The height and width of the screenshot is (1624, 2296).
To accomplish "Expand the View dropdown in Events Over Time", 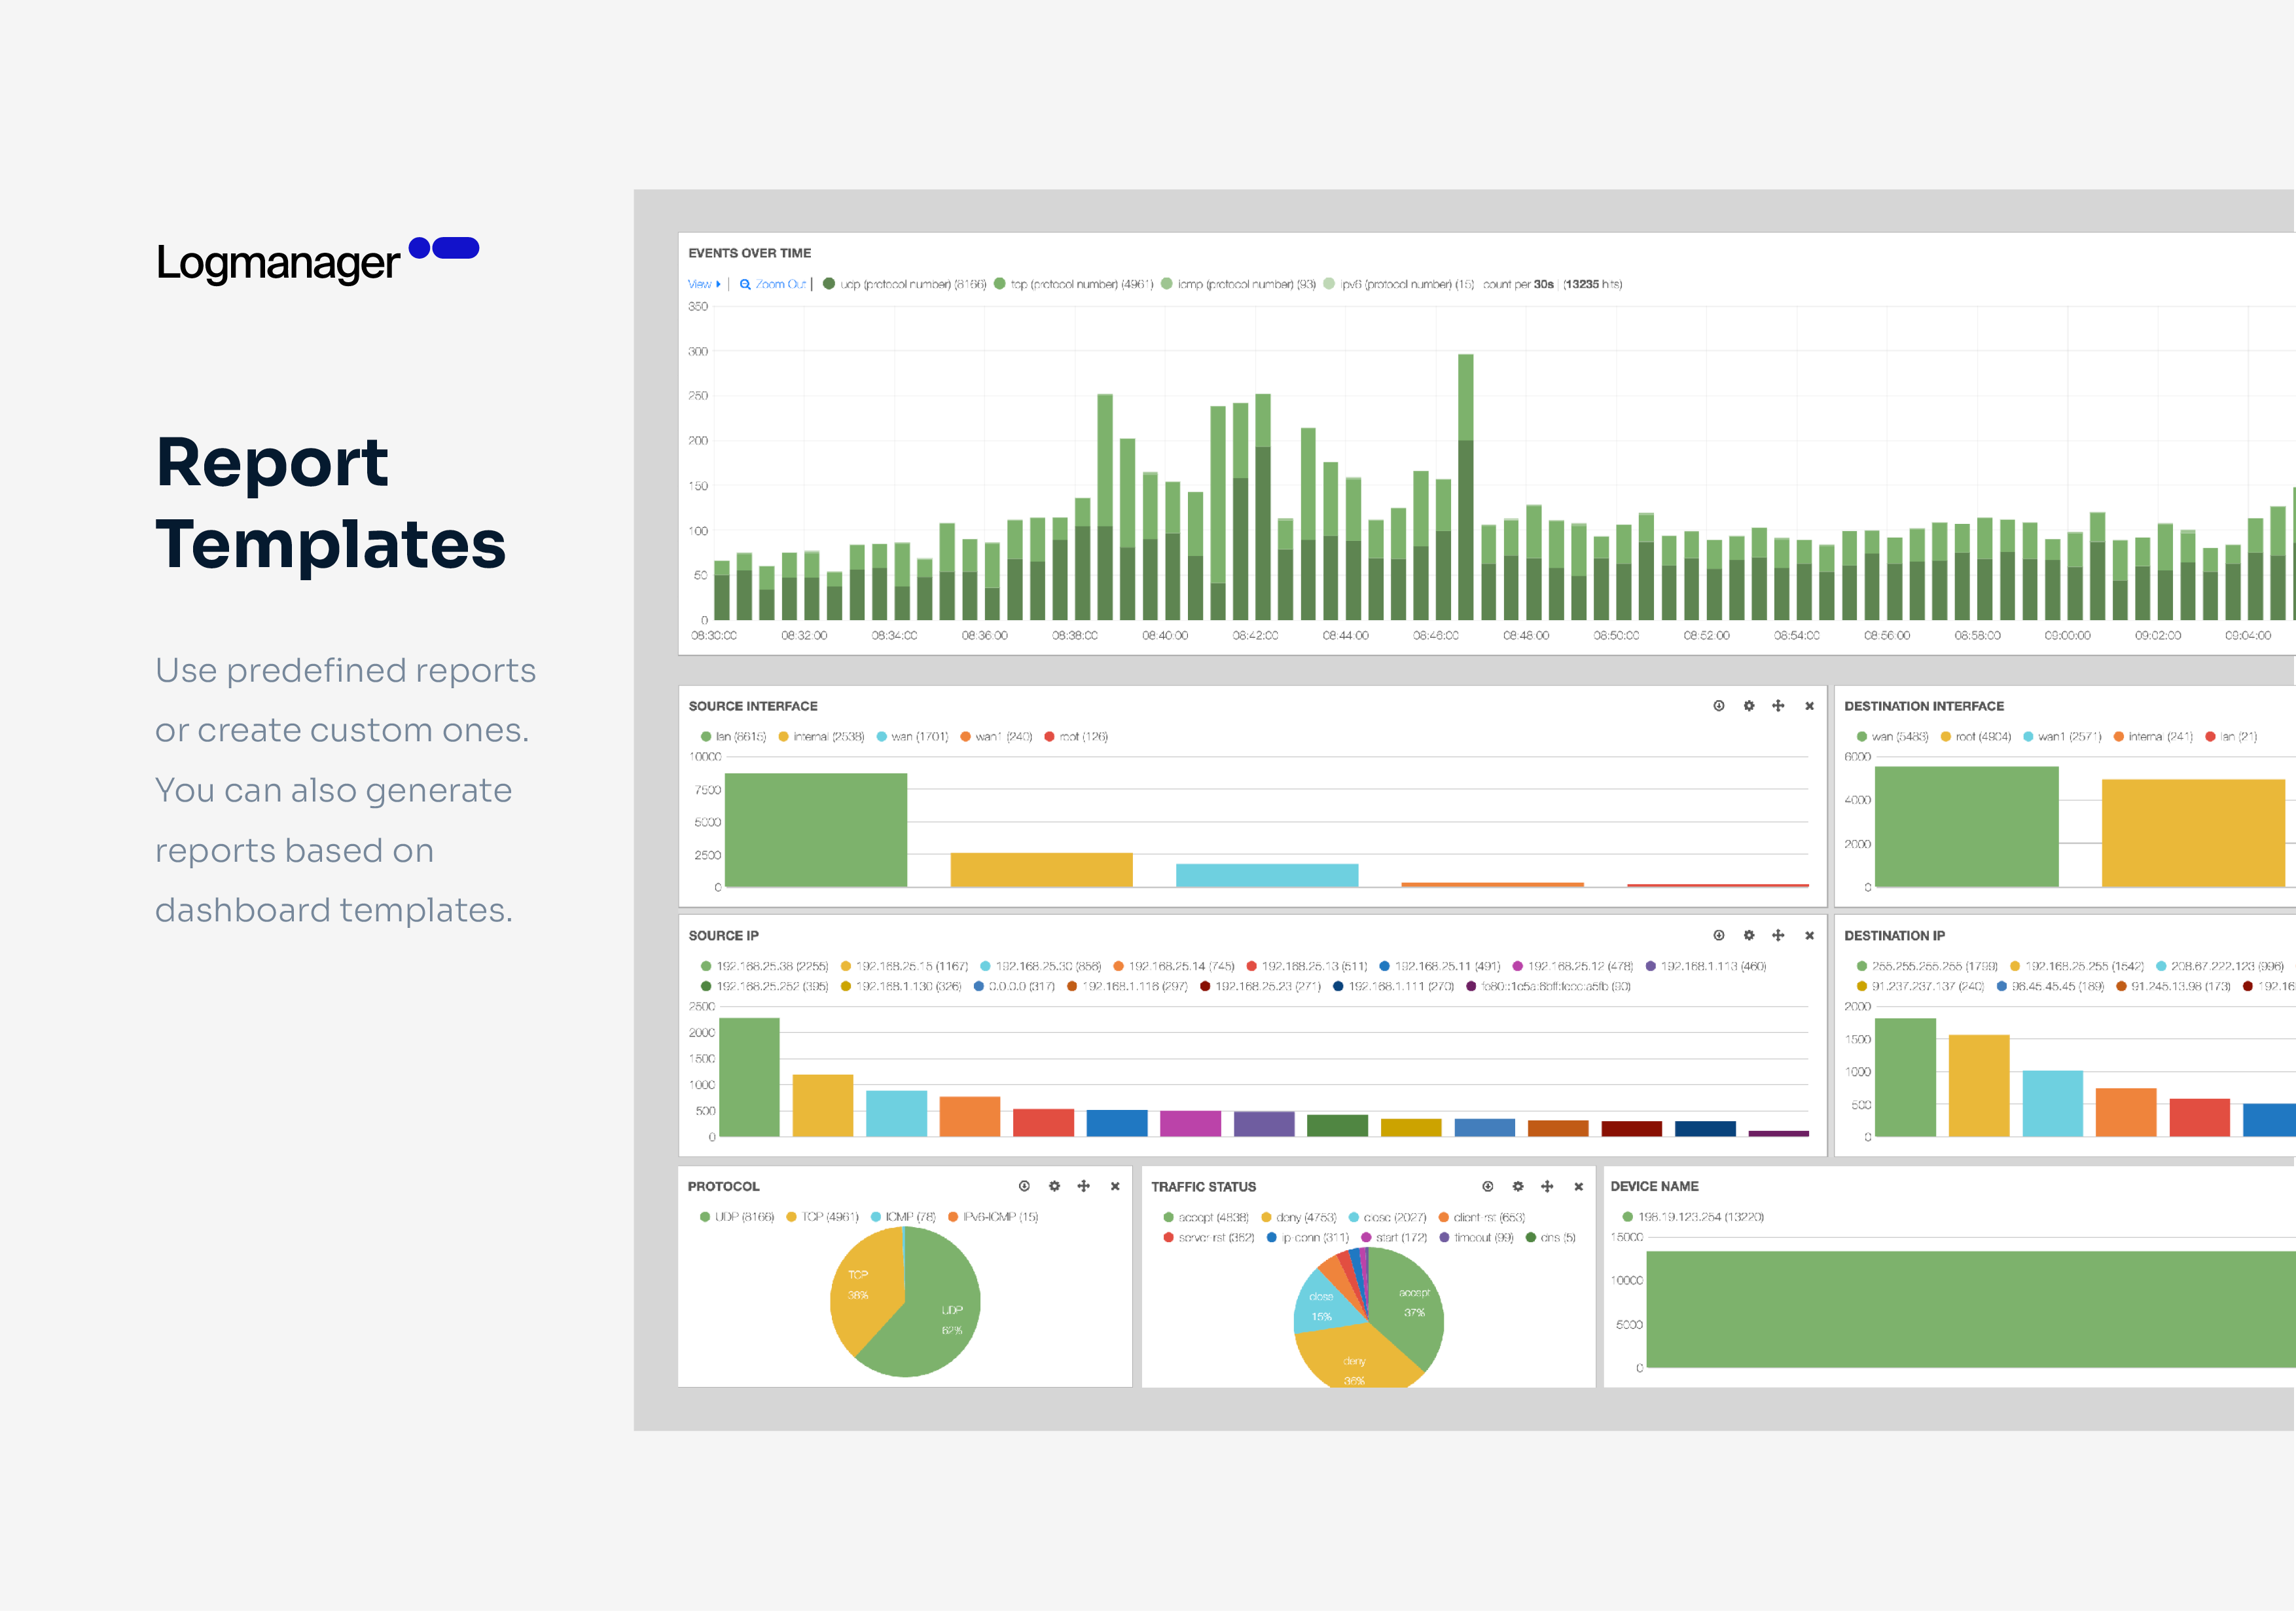I will click(703, 284).
